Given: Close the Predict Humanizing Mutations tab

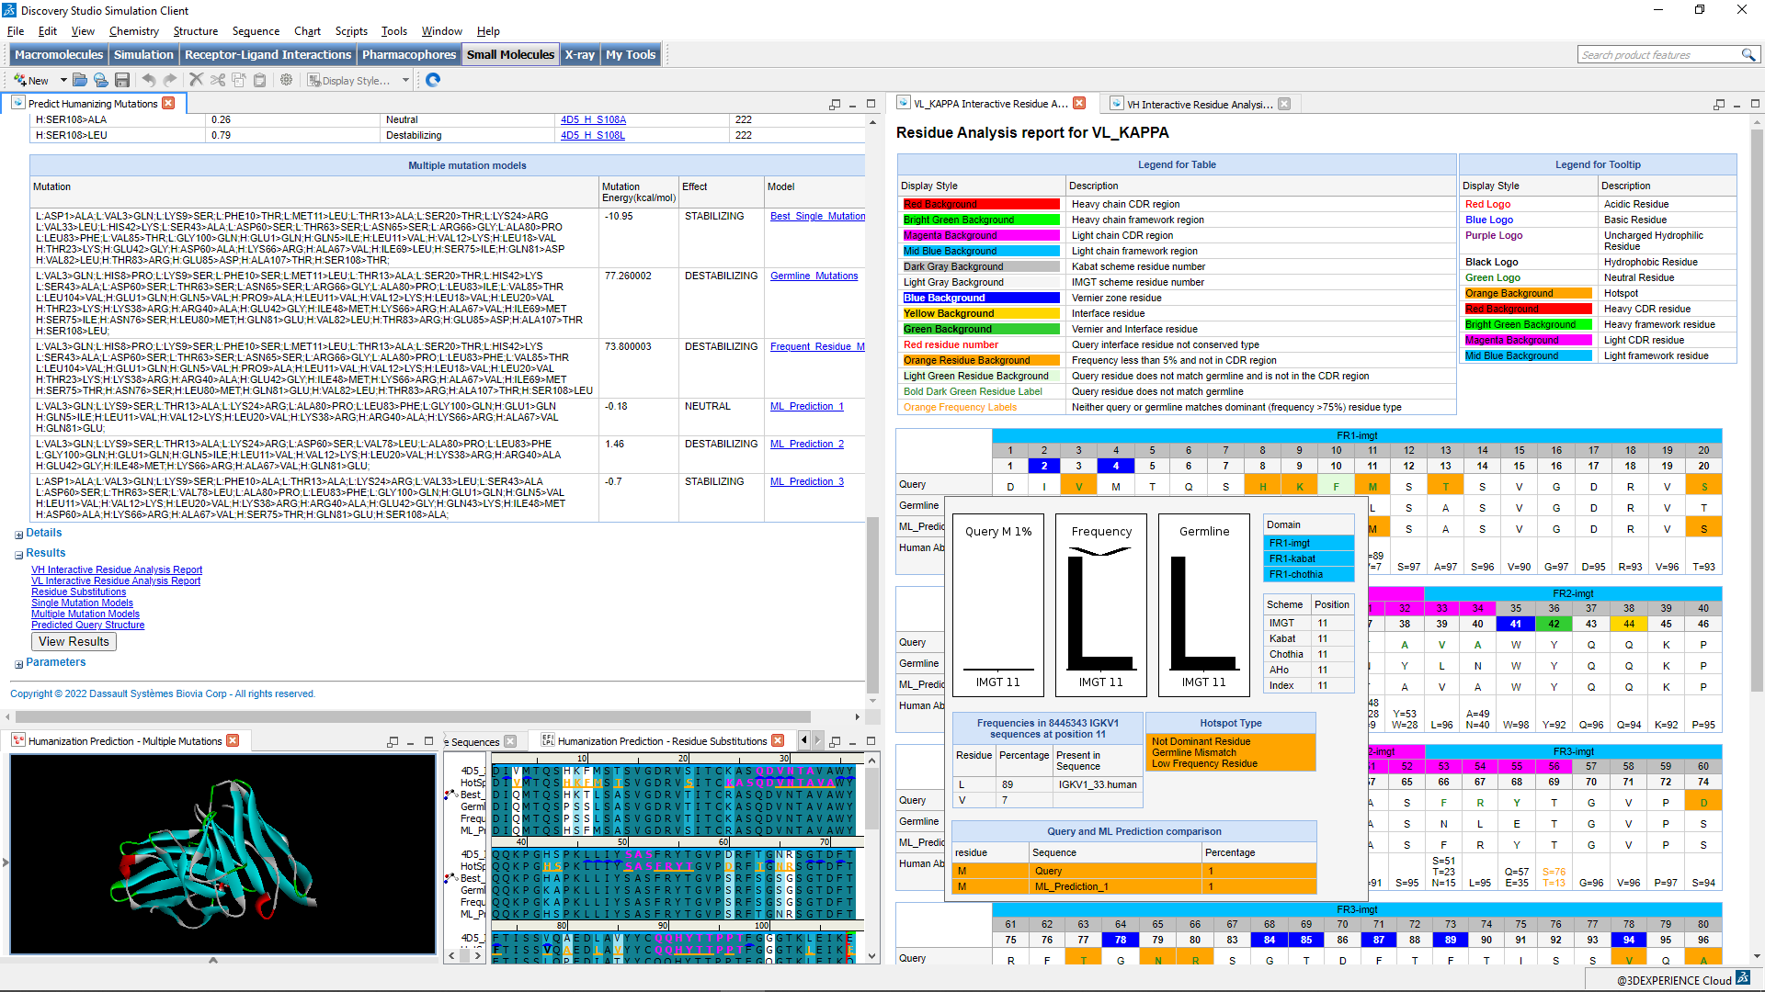Looking at the screenshot, I should tap(168, 104).
